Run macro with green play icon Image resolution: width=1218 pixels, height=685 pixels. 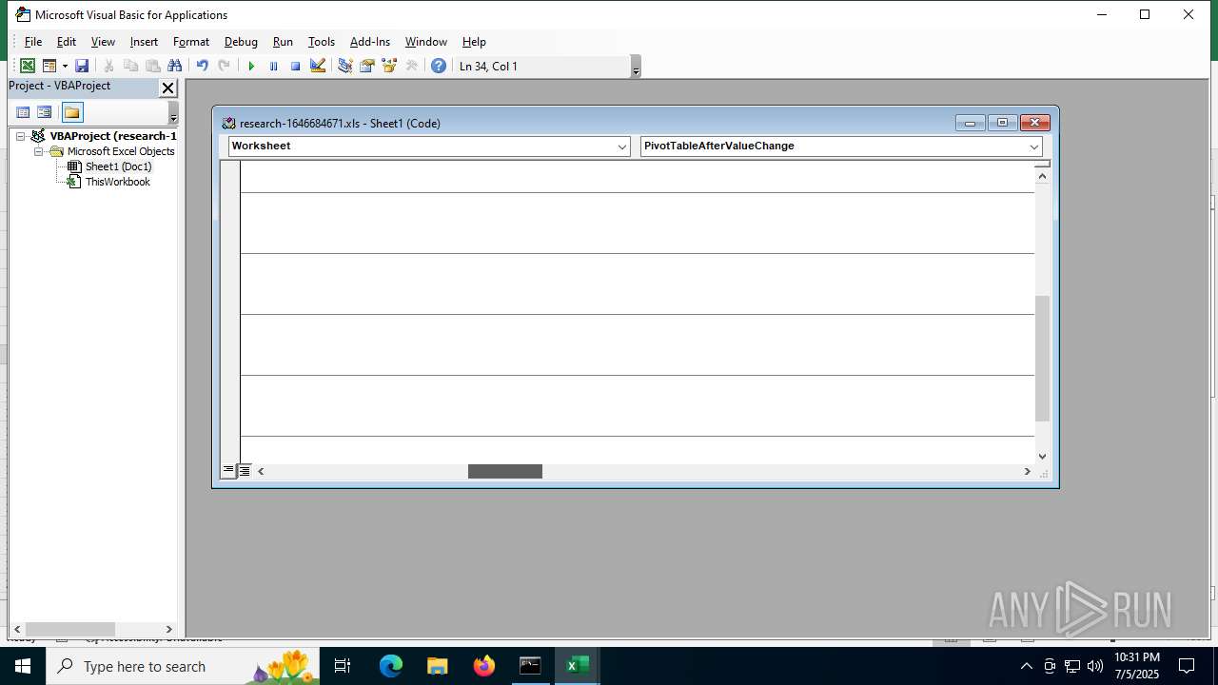[x=251, y=66]
